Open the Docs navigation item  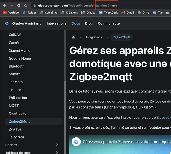pos(76,23)
